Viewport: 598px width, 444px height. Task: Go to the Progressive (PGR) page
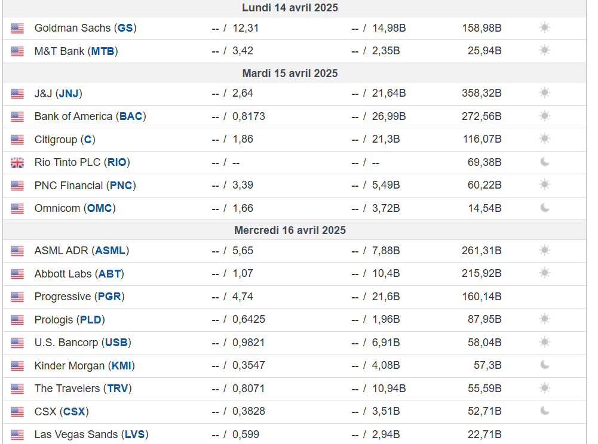pos(79,297)
